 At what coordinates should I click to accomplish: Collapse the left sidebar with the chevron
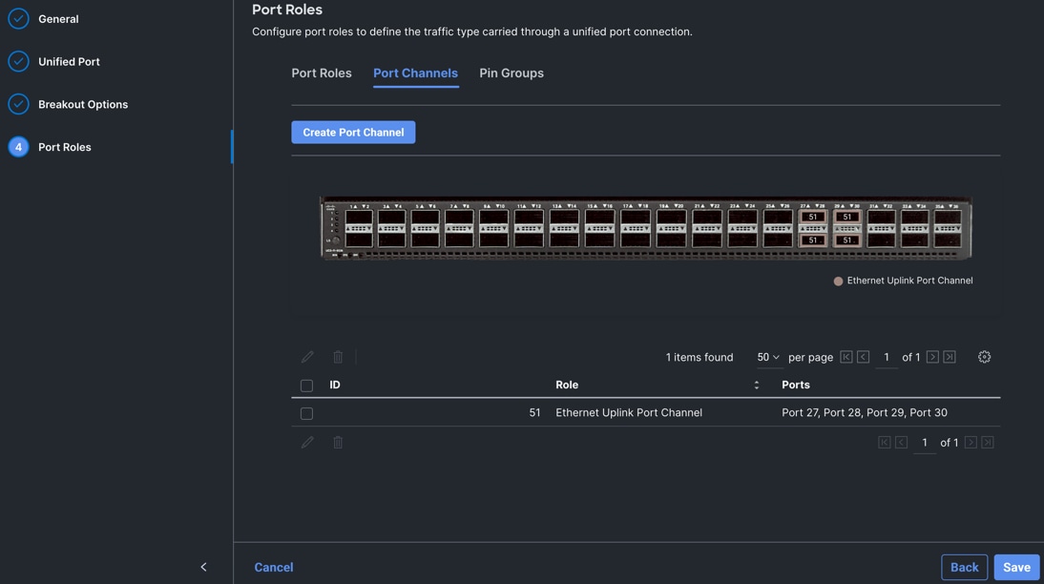pos(203,567)
